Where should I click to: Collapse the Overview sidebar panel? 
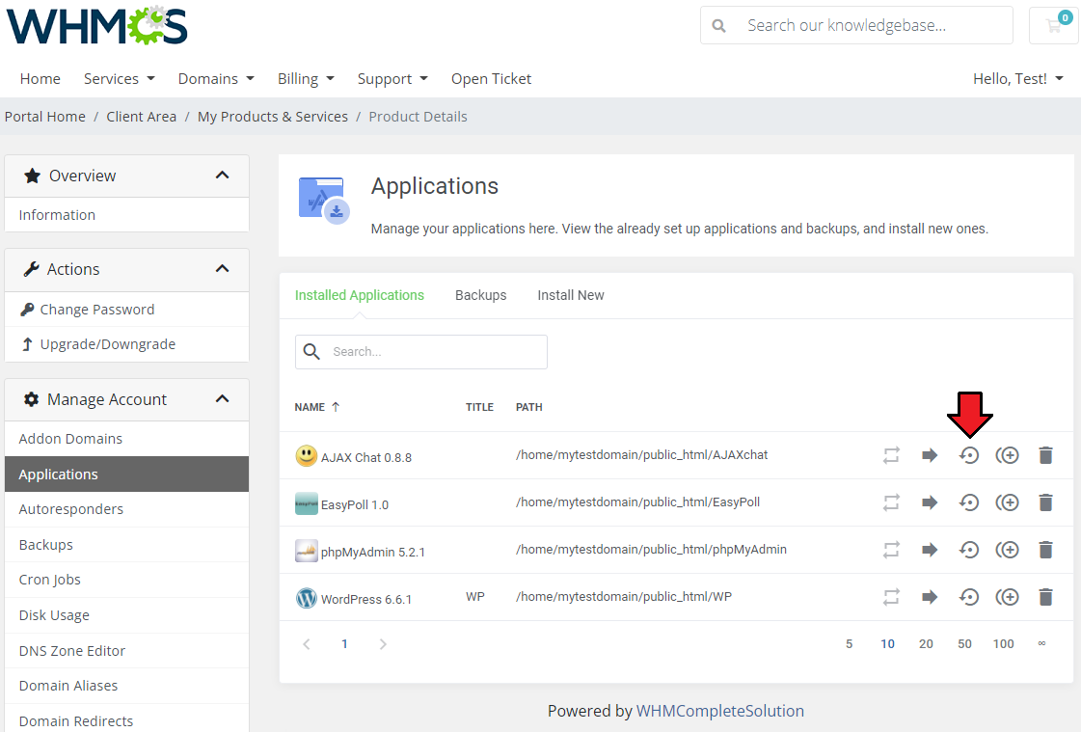click(x=222, y=176)
